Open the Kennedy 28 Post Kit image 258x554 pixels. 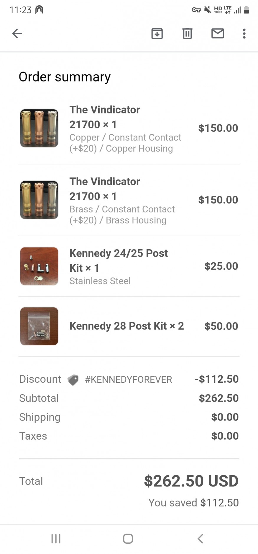coord(39,326)
